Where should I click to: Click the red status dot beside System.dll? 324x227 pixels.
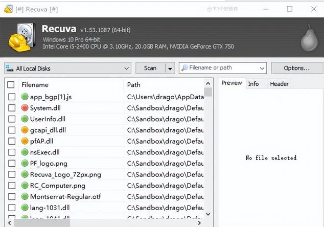pos(25,108)
